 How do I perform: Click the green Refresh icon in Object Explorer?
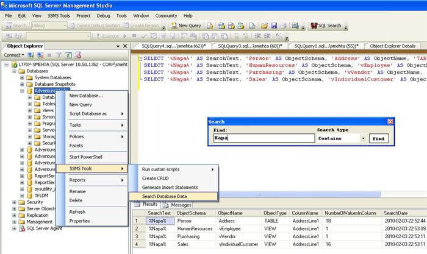pyautogui.click(x=68, y=55)
